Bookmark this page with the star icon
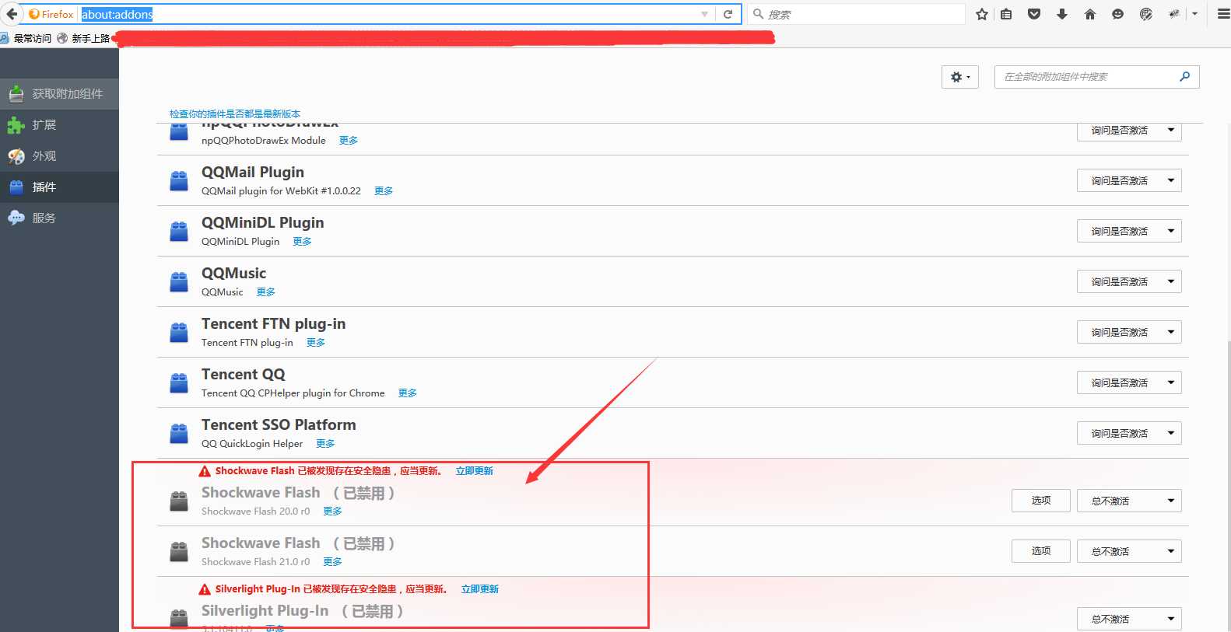Viewport: 1231px width, 632px height. pyautogui.click(x=982, y=14)
